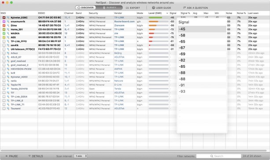Click the Zioncom vendor link
Viewport: 270px width, 160px height.
point(119,25)
